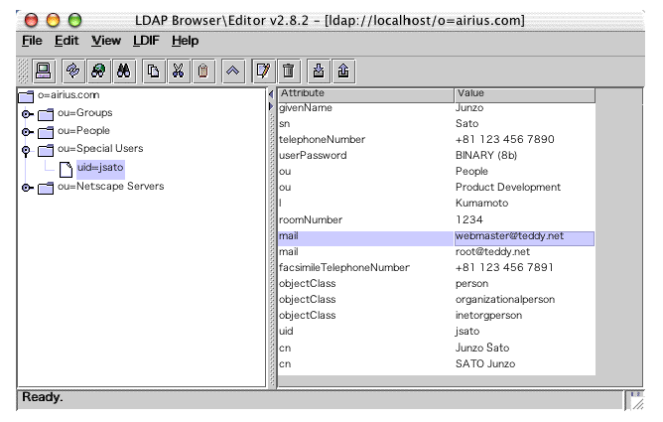Select the uid=jsato tree entry
The image size is (663, 422).
click(x=100, y=168)
